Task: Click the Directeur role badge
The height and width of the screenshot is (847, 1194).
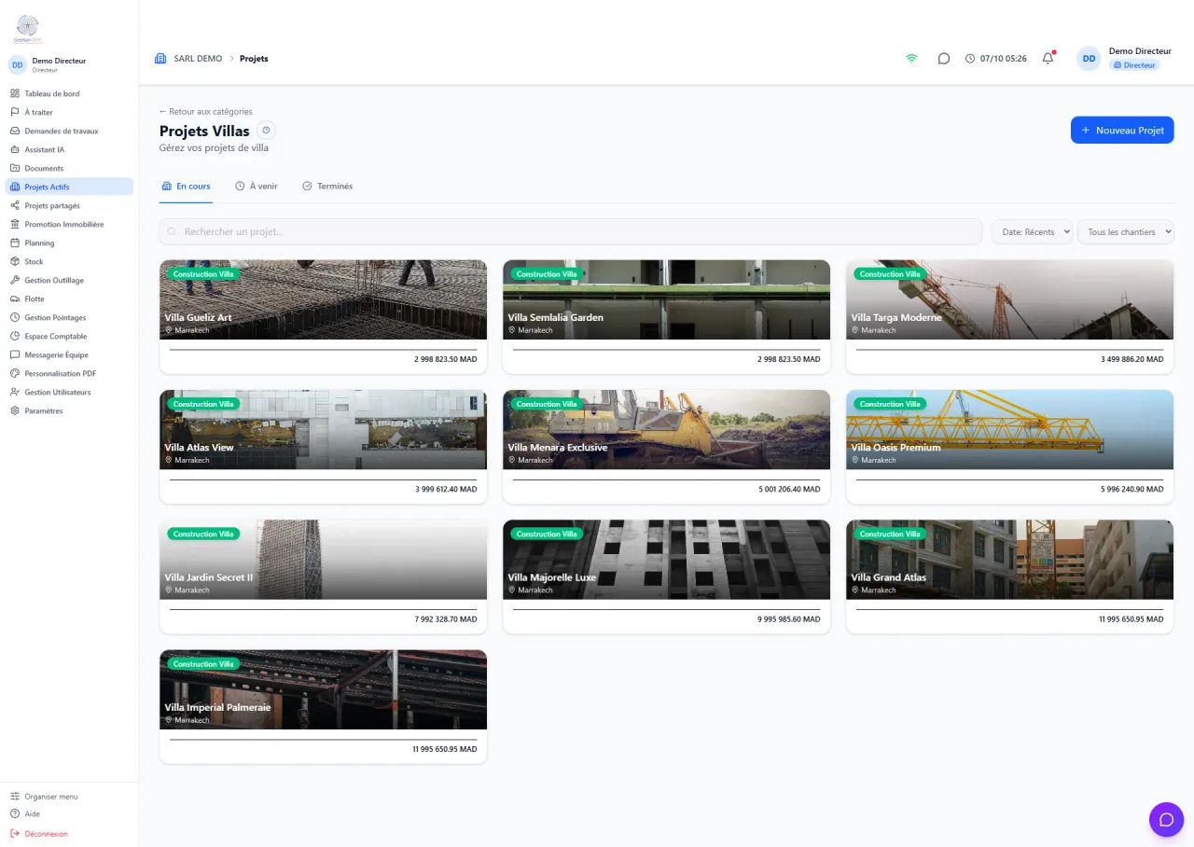Action: coord(1134,65)
